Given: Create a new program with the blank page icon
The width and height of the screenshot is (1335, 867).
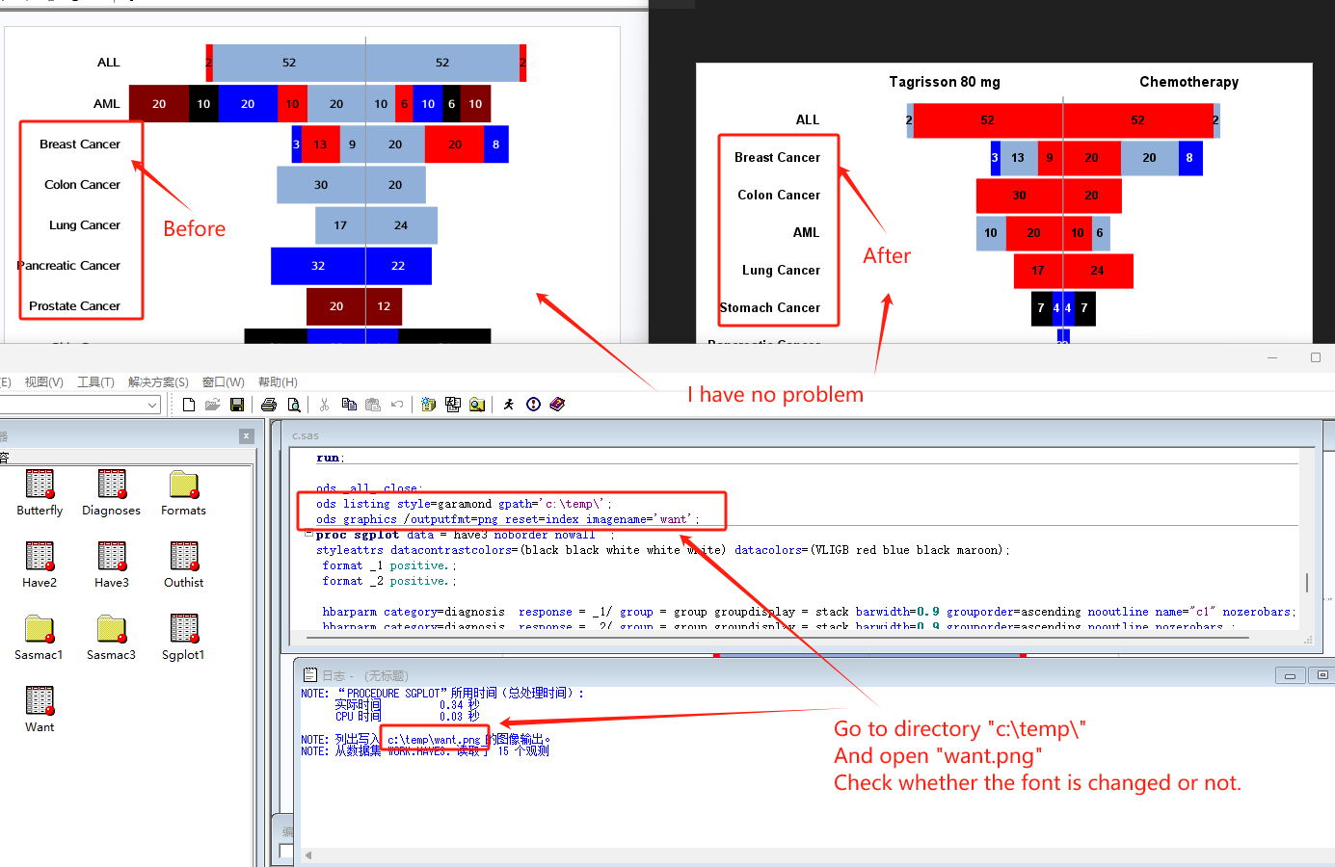Looking at the screenshot, I should coord(189,404).
